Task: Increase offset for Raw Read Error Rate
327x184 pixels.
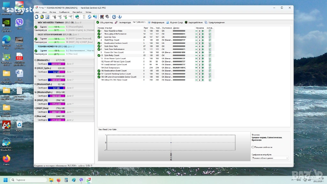Action: coord(203,31)
